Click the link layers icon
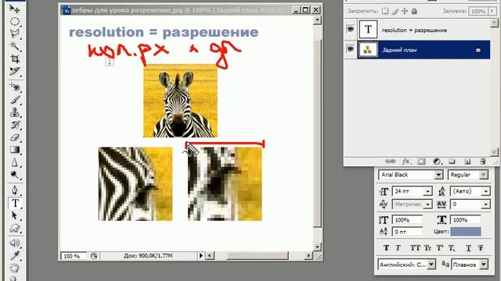Viewport: 501px width, 281px height. pos(390,162)
